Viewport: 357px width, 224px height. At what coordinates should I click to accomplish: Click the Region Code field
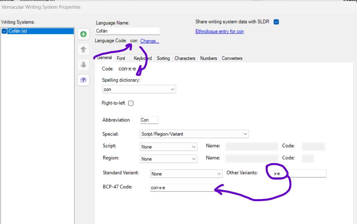tap(308, 159)
